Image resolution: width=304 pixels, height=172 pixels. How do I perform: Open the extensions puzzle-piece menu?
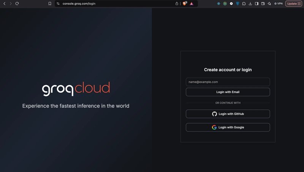click(x=244, y=3)
